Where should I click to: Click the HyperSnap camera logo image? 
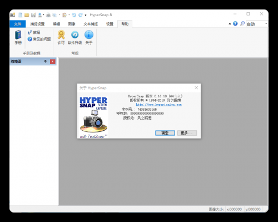[x=93, y=117]
